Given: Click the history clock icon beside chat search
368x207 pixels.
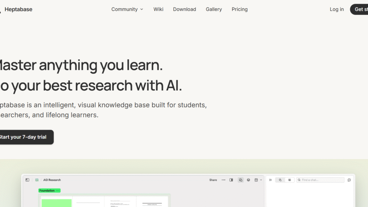Looking at the screenshot, I should (349, 180).
